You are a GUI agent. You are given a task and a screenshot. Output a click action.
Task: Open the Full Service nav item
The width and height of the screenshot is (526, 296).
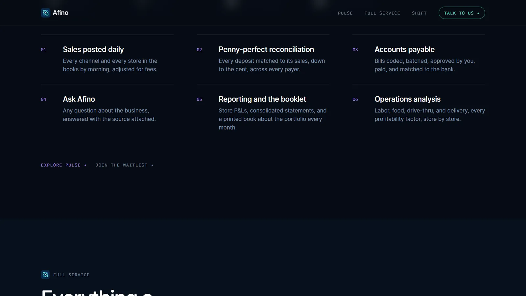pos(382,13)
